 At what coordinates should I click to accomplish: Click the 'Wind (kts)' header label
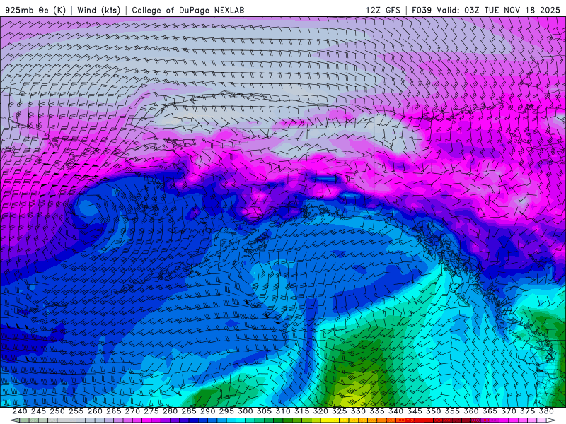point(99,10)
